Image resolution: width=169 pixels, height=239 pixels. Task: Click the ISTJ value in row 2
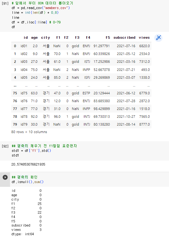[x=87, y=62]
